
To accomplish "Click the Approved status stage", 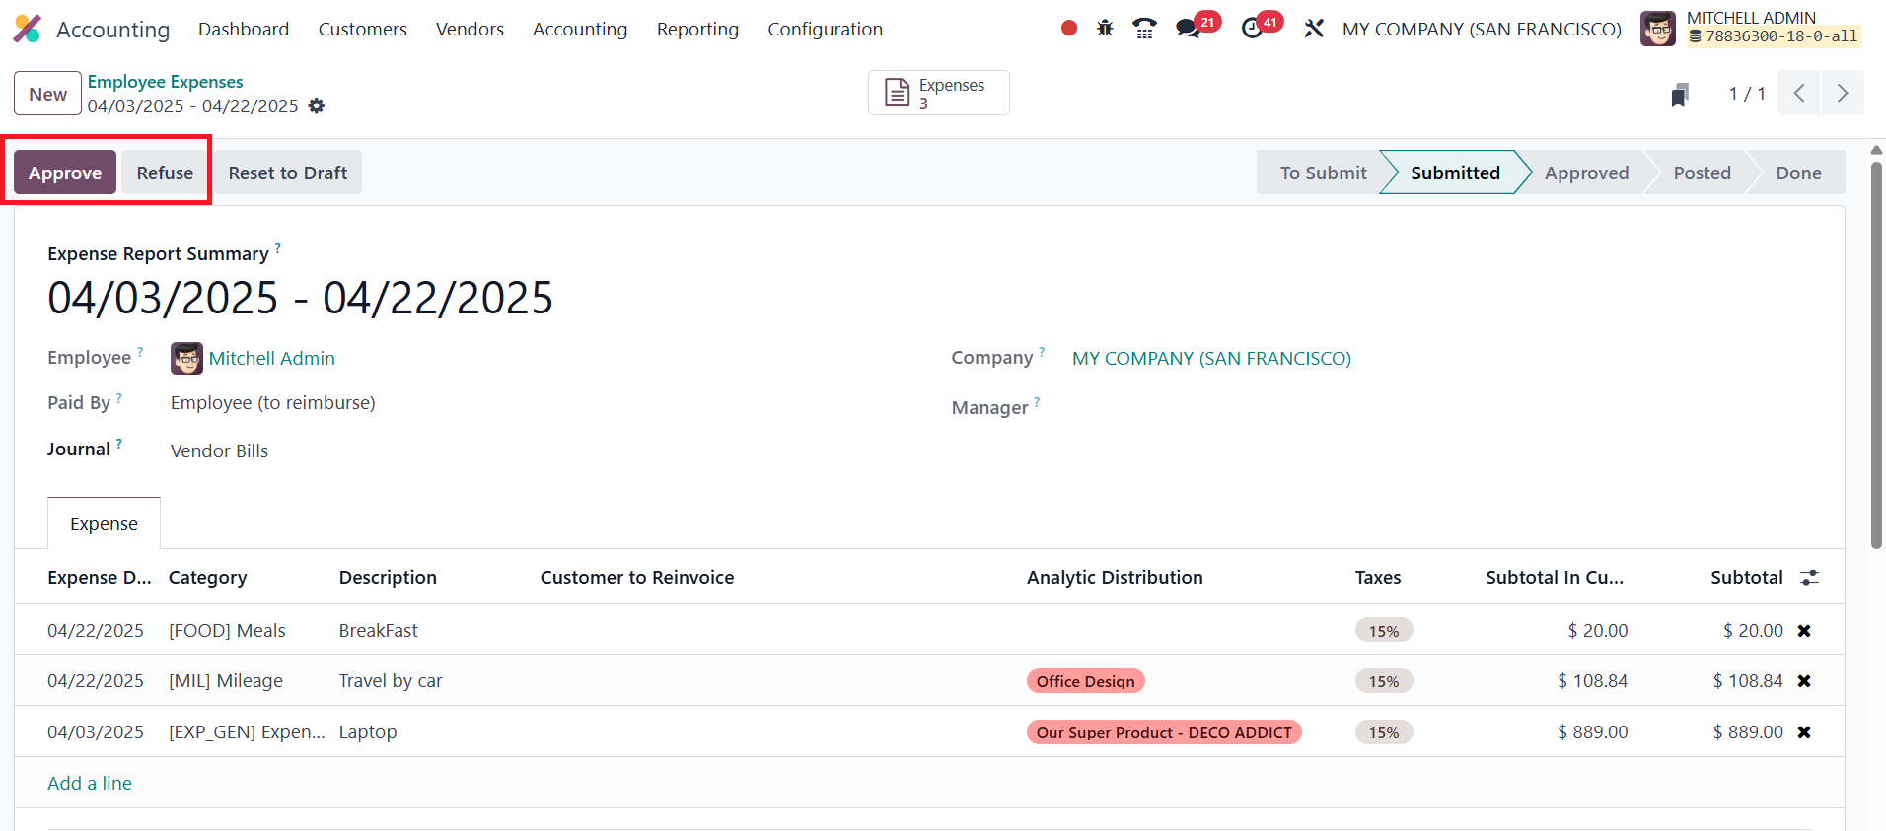I will [x=1586, y=173].
